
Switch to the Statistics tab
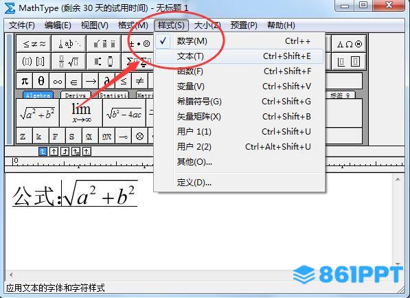pos(113,95)
